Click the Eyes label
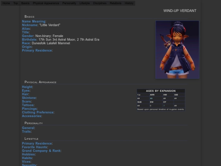The width and height of the screenshot is (221, 166). (x=26, y=91)
